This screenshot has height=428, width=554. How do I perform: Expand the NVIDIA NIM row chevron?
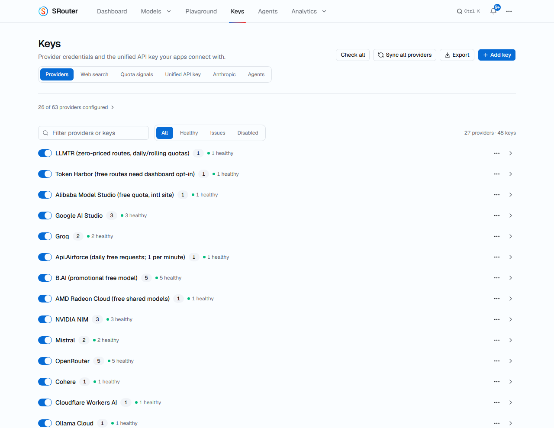pyautogui.click(x=511, y=319)
